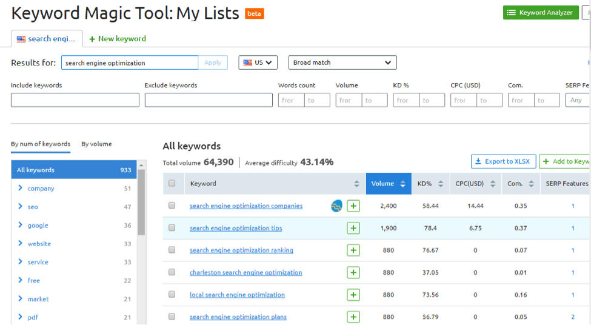Sort by CPC(USD) column arrows

point(493,184)
